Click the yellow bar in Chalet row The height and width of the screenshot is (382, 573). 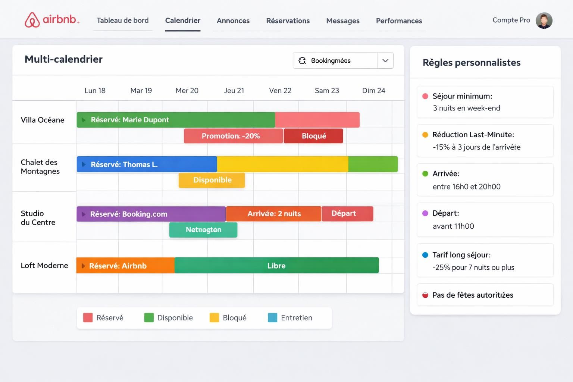[283, 165]
